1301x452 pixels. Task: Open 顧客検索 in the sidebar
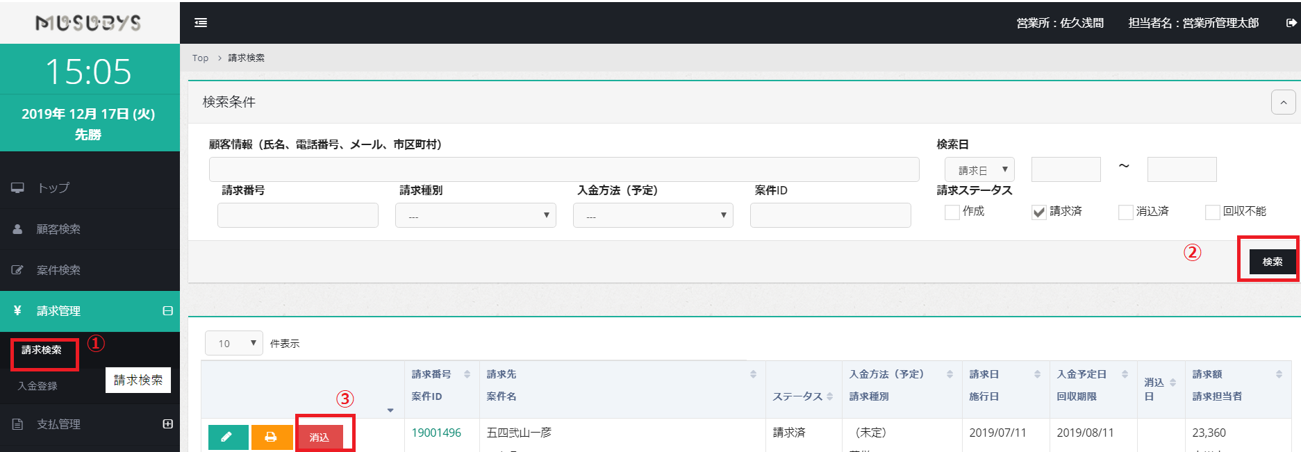pyautogui.click(x=58, y=229)
